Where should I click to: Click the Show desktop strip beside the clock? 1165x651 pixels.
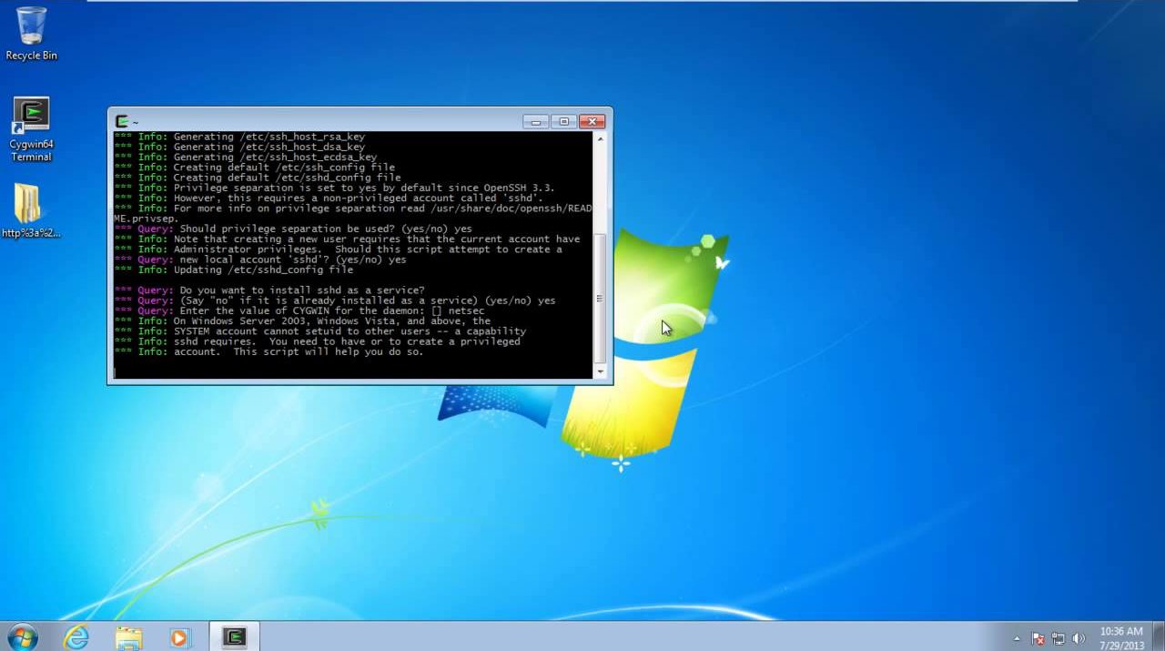[x=1158, y=637]
